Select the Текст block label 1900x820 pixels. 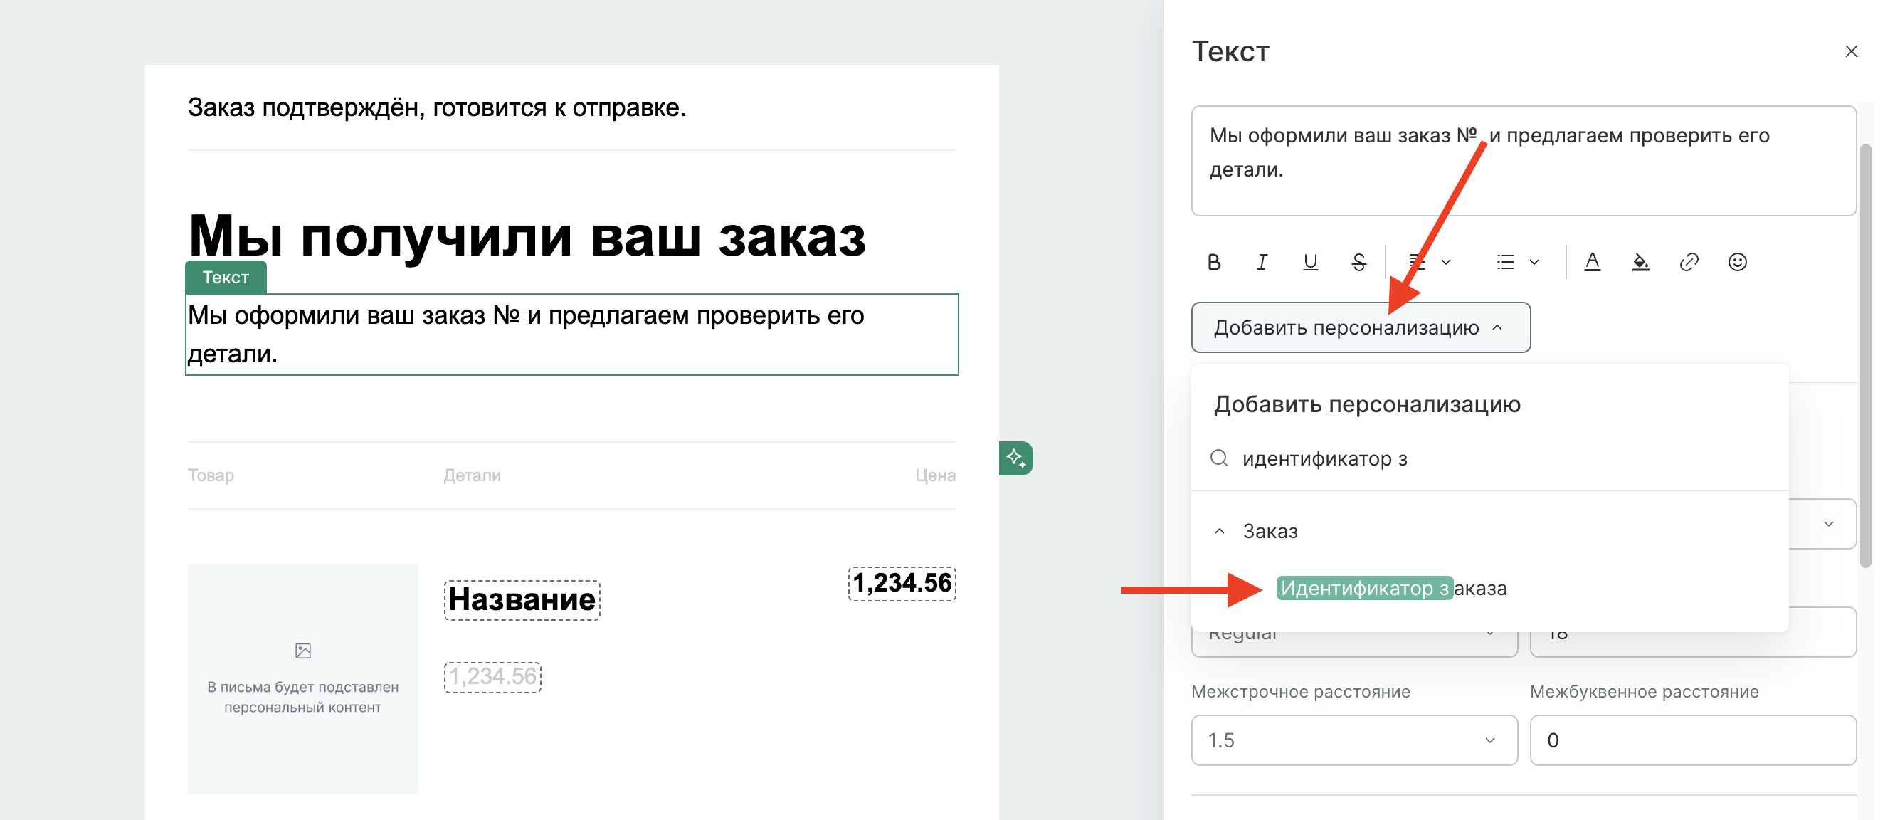pos(226,278)
